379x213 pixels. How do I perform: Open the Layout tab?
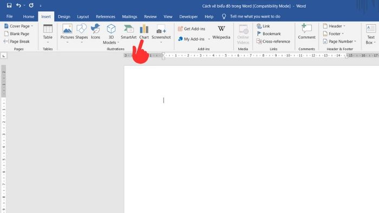83,16
